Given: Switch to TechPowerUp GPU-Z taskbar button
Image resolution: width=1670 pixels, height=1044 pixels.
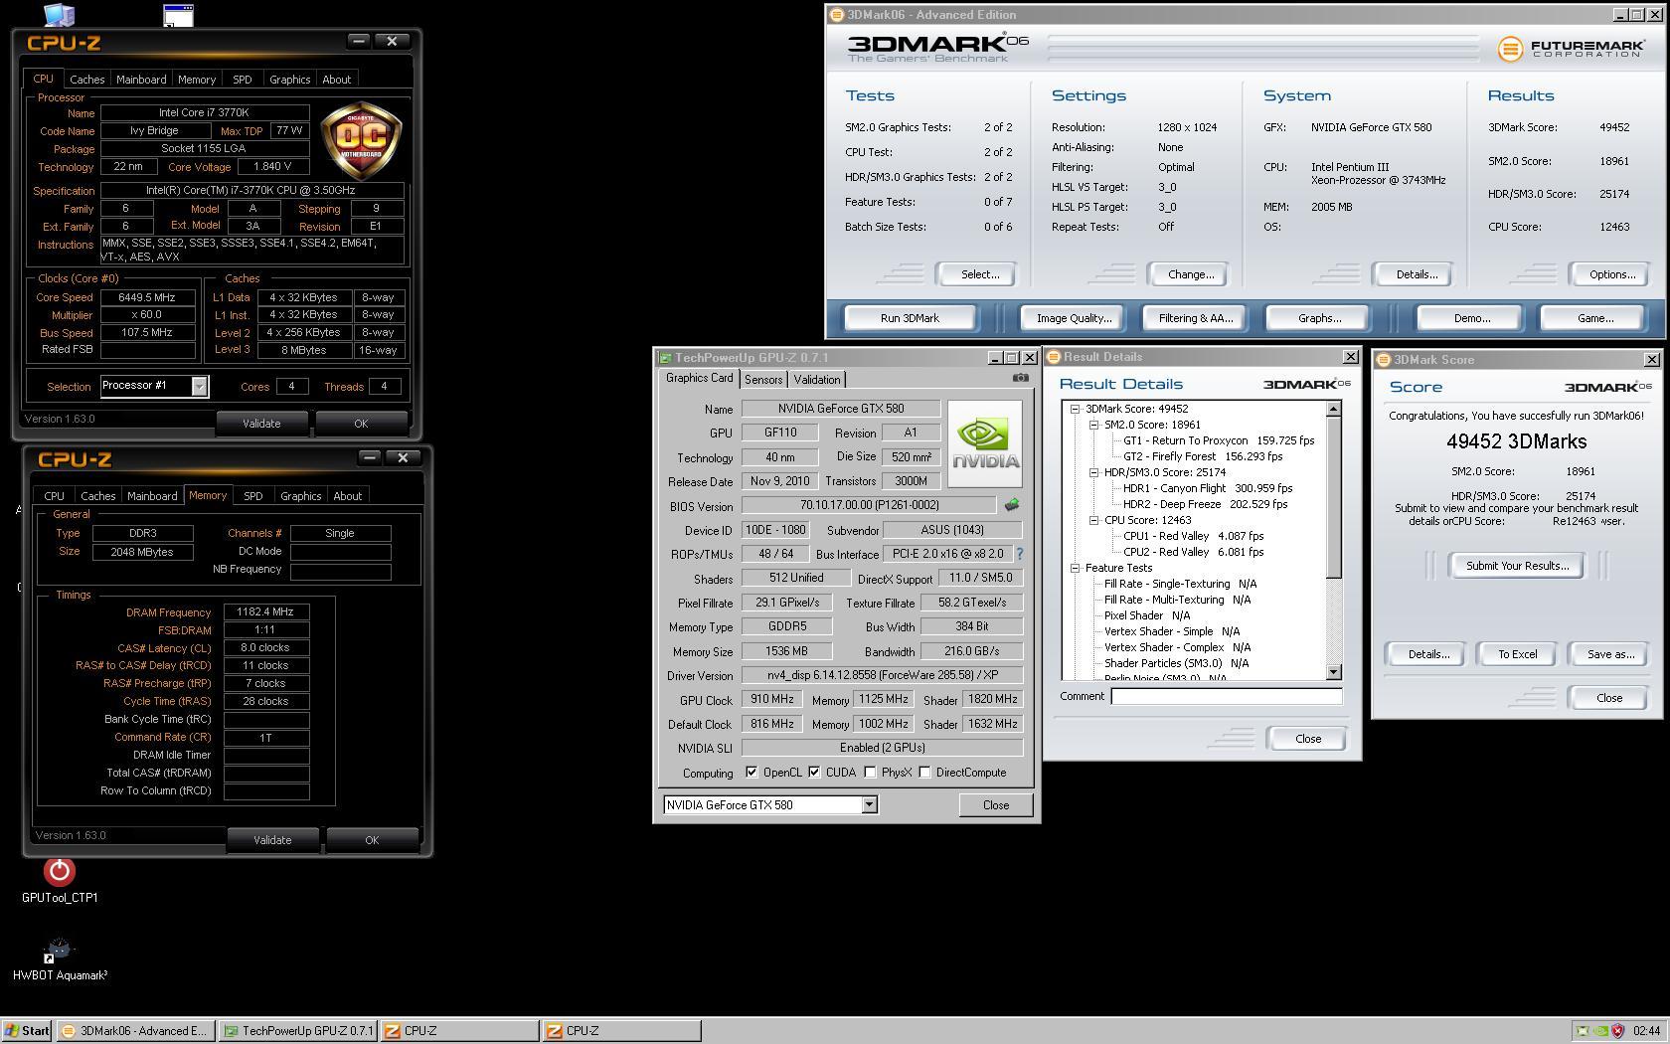Looking at the screenshot, I should (x=297, y=1031).
